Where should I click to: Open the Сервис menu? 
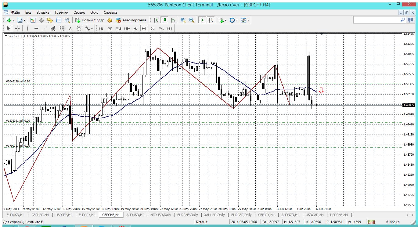click(x=79, y=13)
